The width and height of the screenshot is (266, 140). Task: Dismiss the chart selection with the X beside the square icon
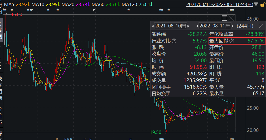pyautogui.click(x=231, y=18)
